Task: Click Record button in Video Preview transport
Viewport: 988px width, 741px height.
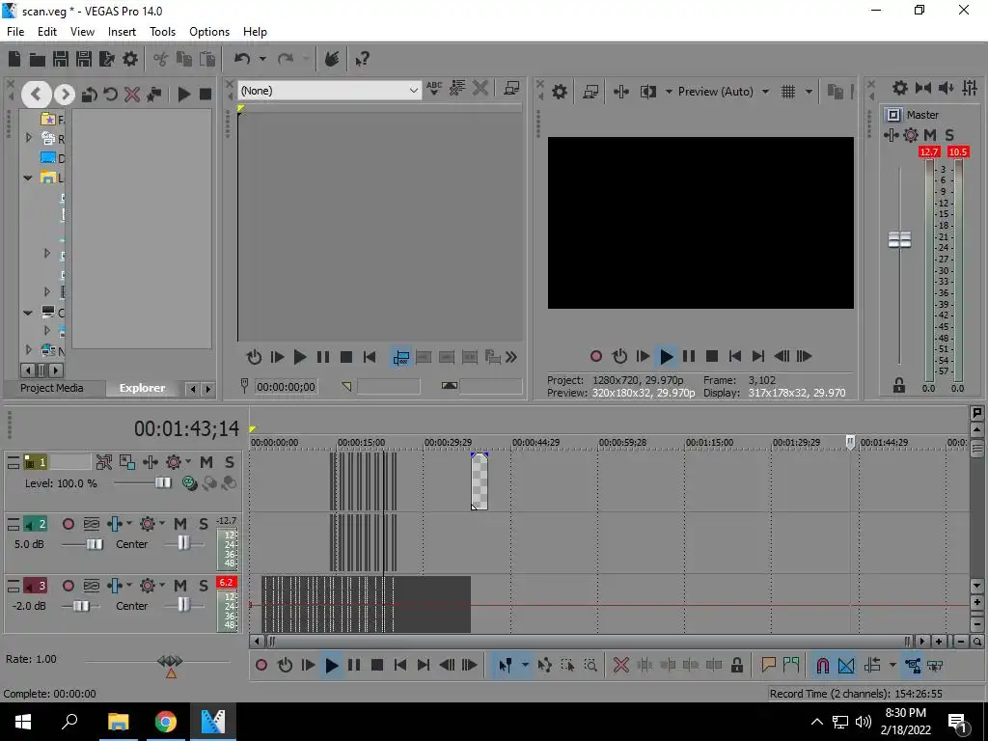Action: [596, 357]
